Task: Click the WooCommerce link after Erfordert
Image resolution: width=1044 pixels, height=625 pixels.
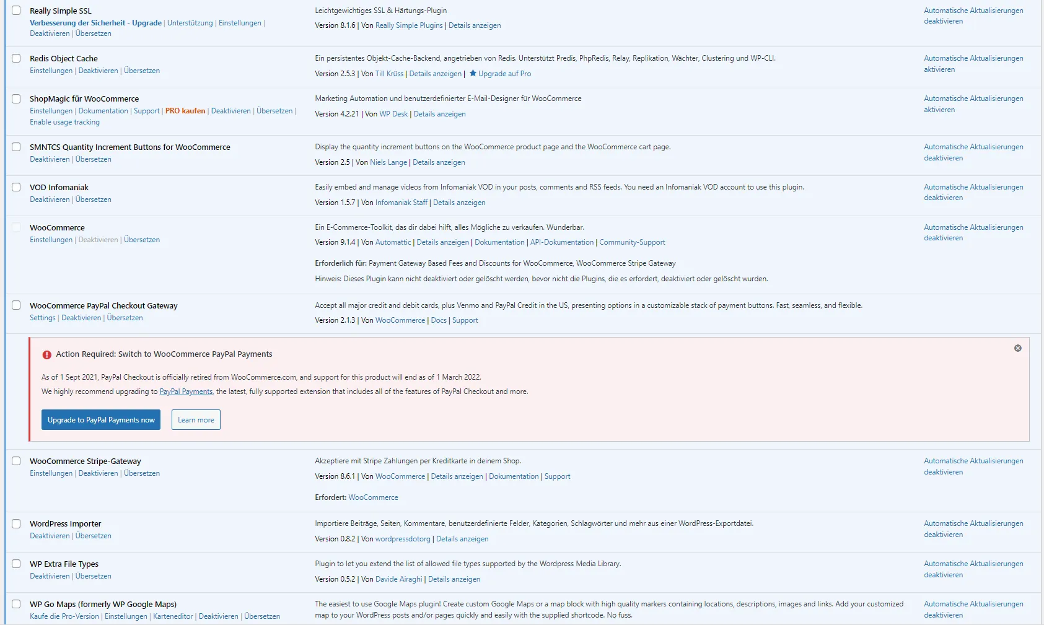Action: (x=374, y=497)
